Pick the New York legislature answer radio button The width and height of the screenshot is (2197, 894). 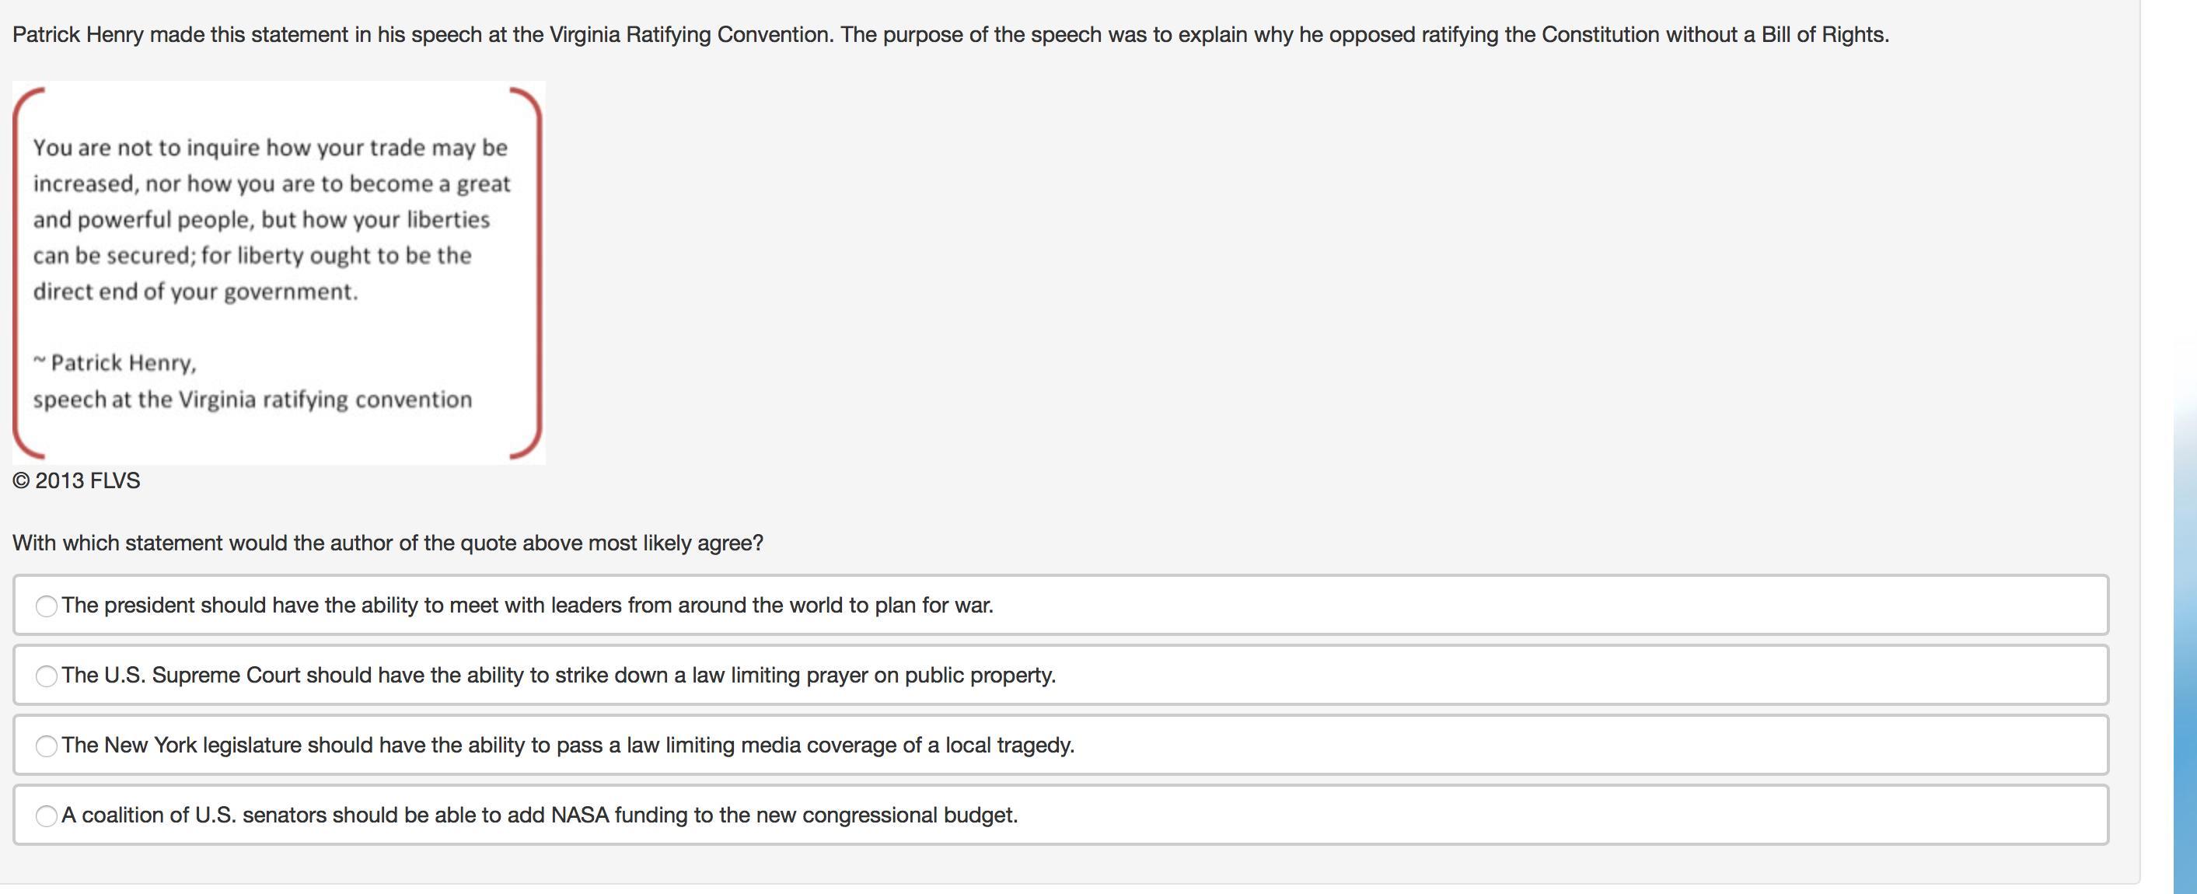click(x=47, y=746)
